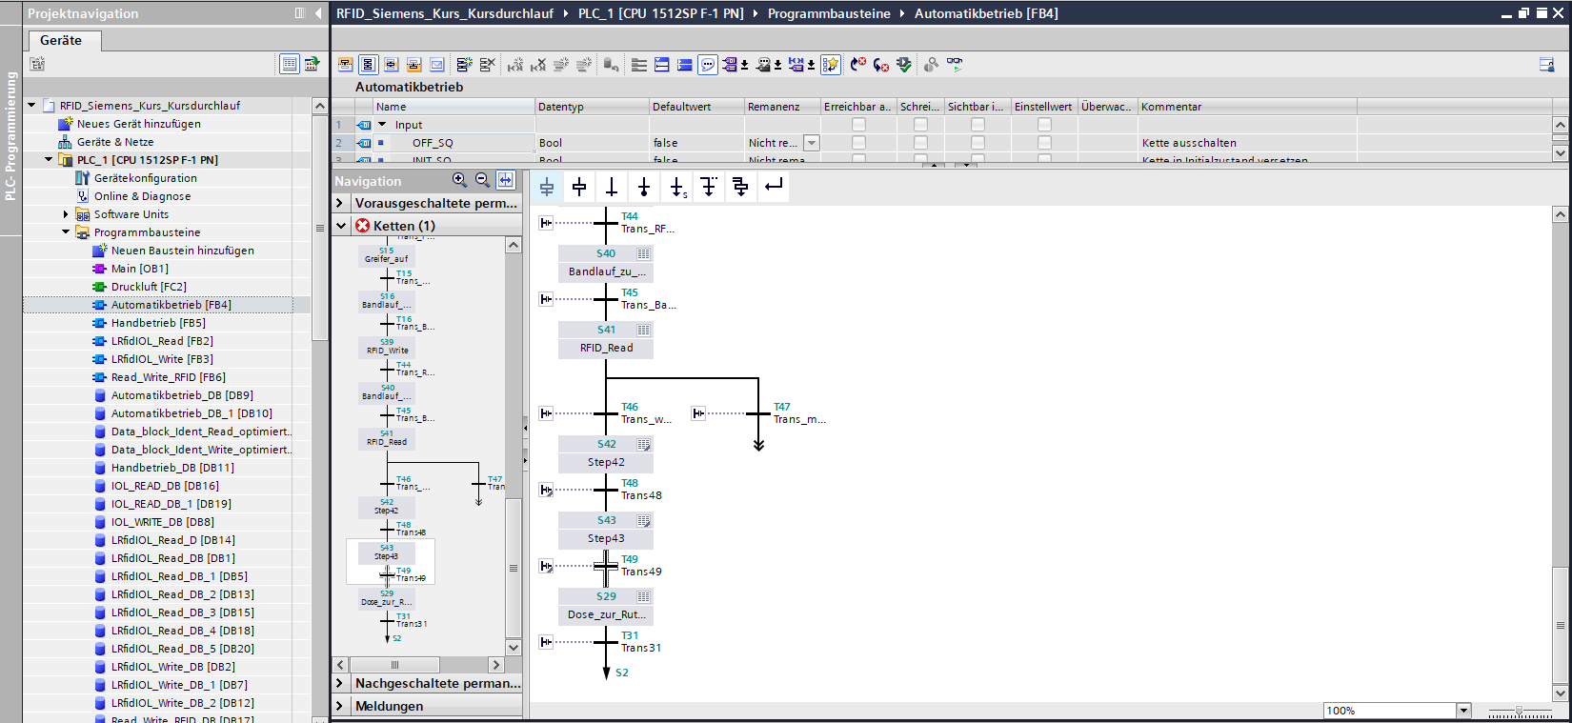
Task: Check 'Sichtbar' checkbox for Input row
Action: (977, 125)
